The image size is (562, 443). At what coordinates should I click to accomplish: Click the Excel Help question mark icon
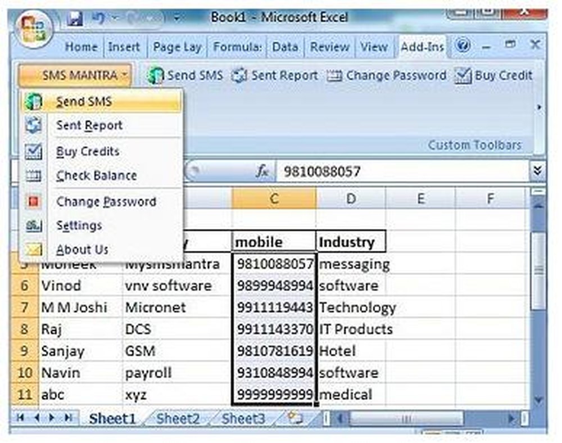point(463,46)
